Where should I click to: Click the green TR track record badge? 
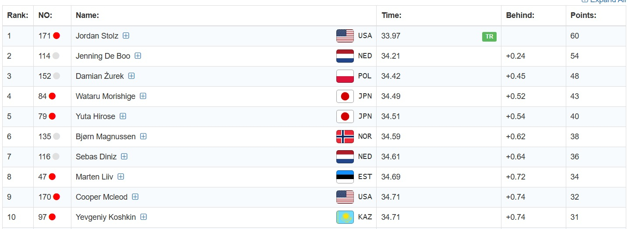point(489,36)
